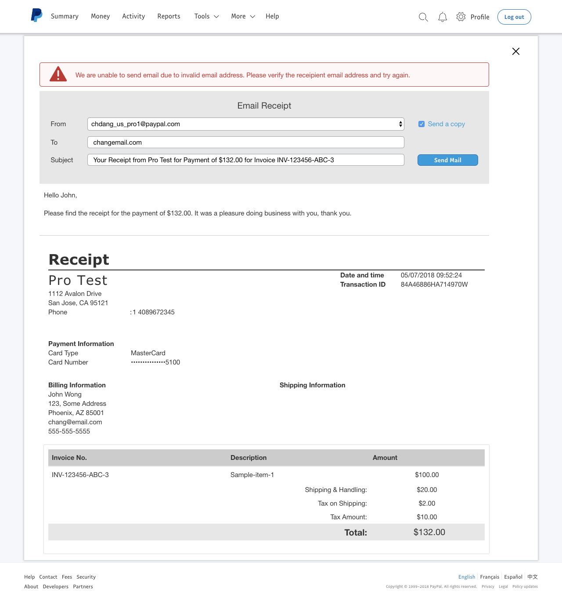Navigate to the Activity page

click(x=133, y=16)
